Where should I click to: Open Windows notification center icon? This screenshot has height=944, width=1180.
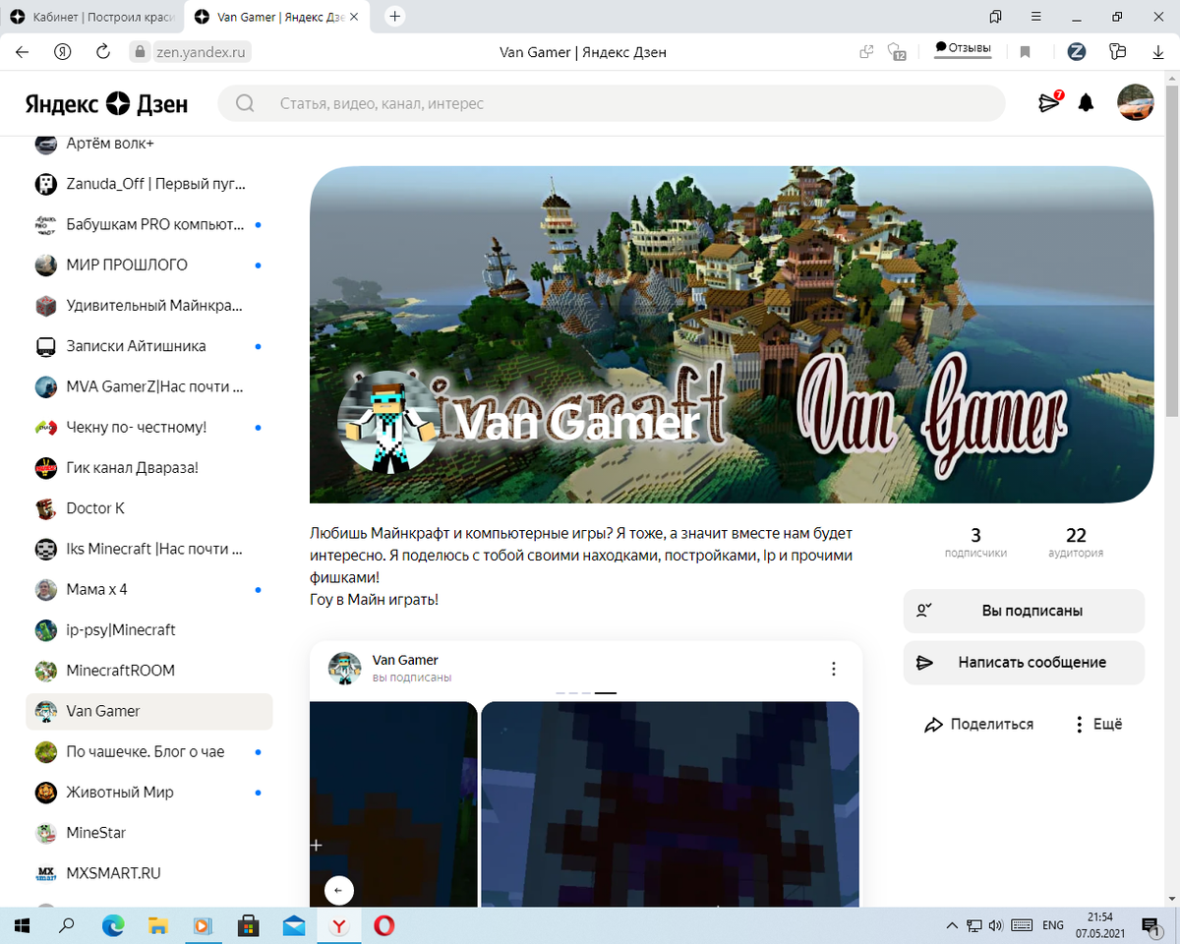(1150, 925)
